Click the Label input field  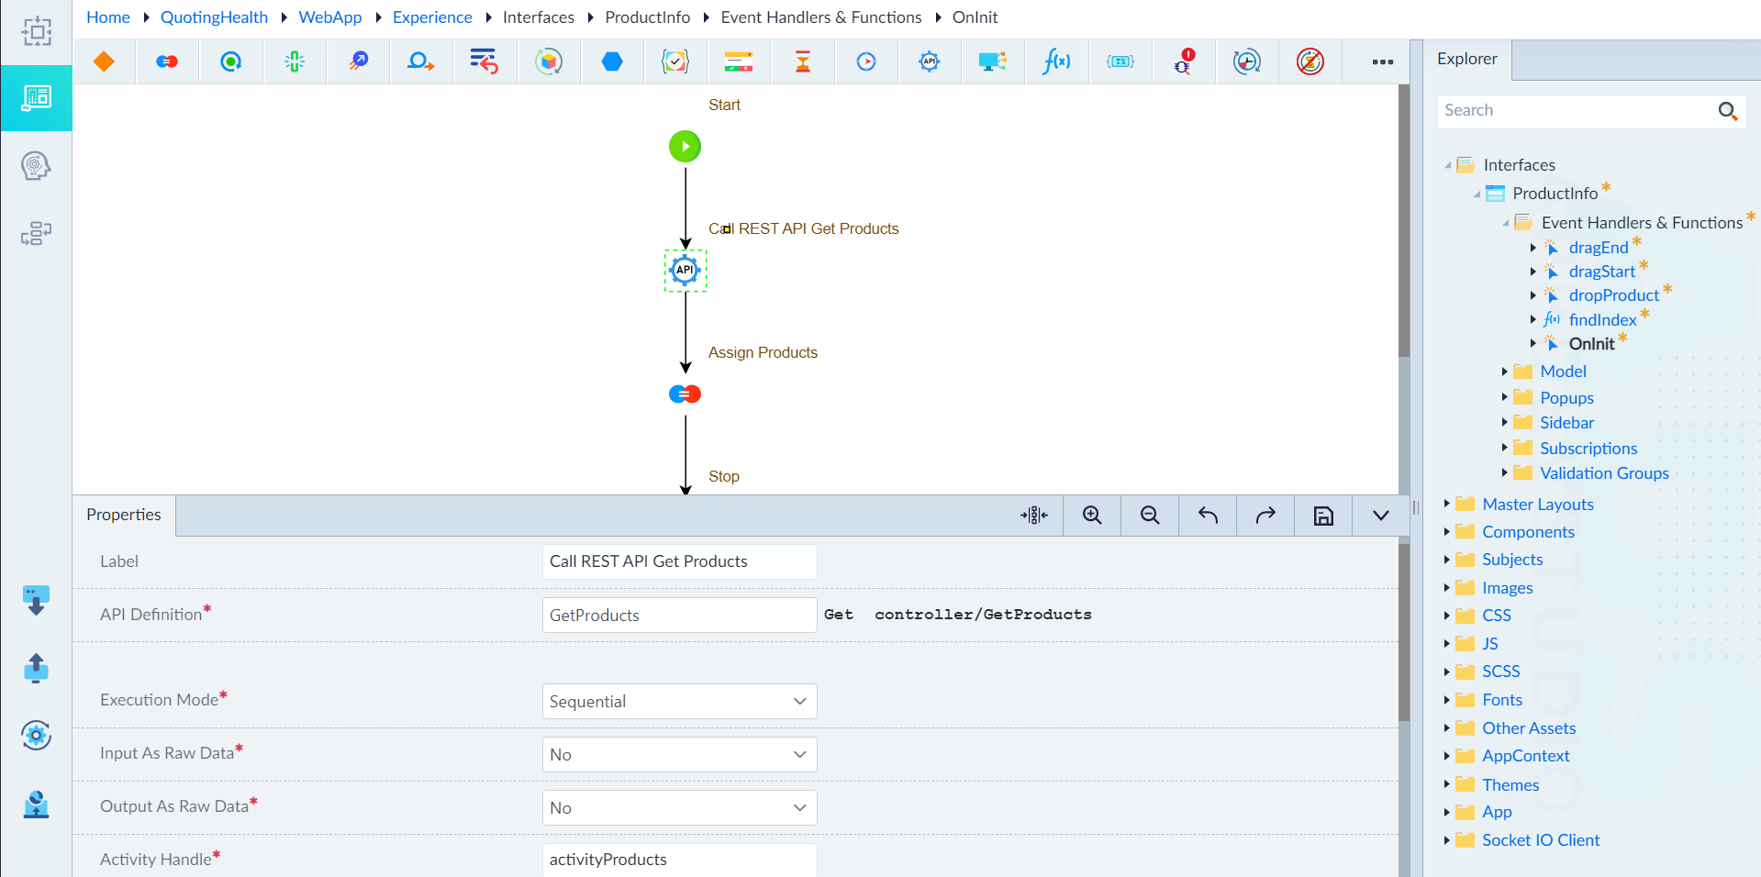679,561
